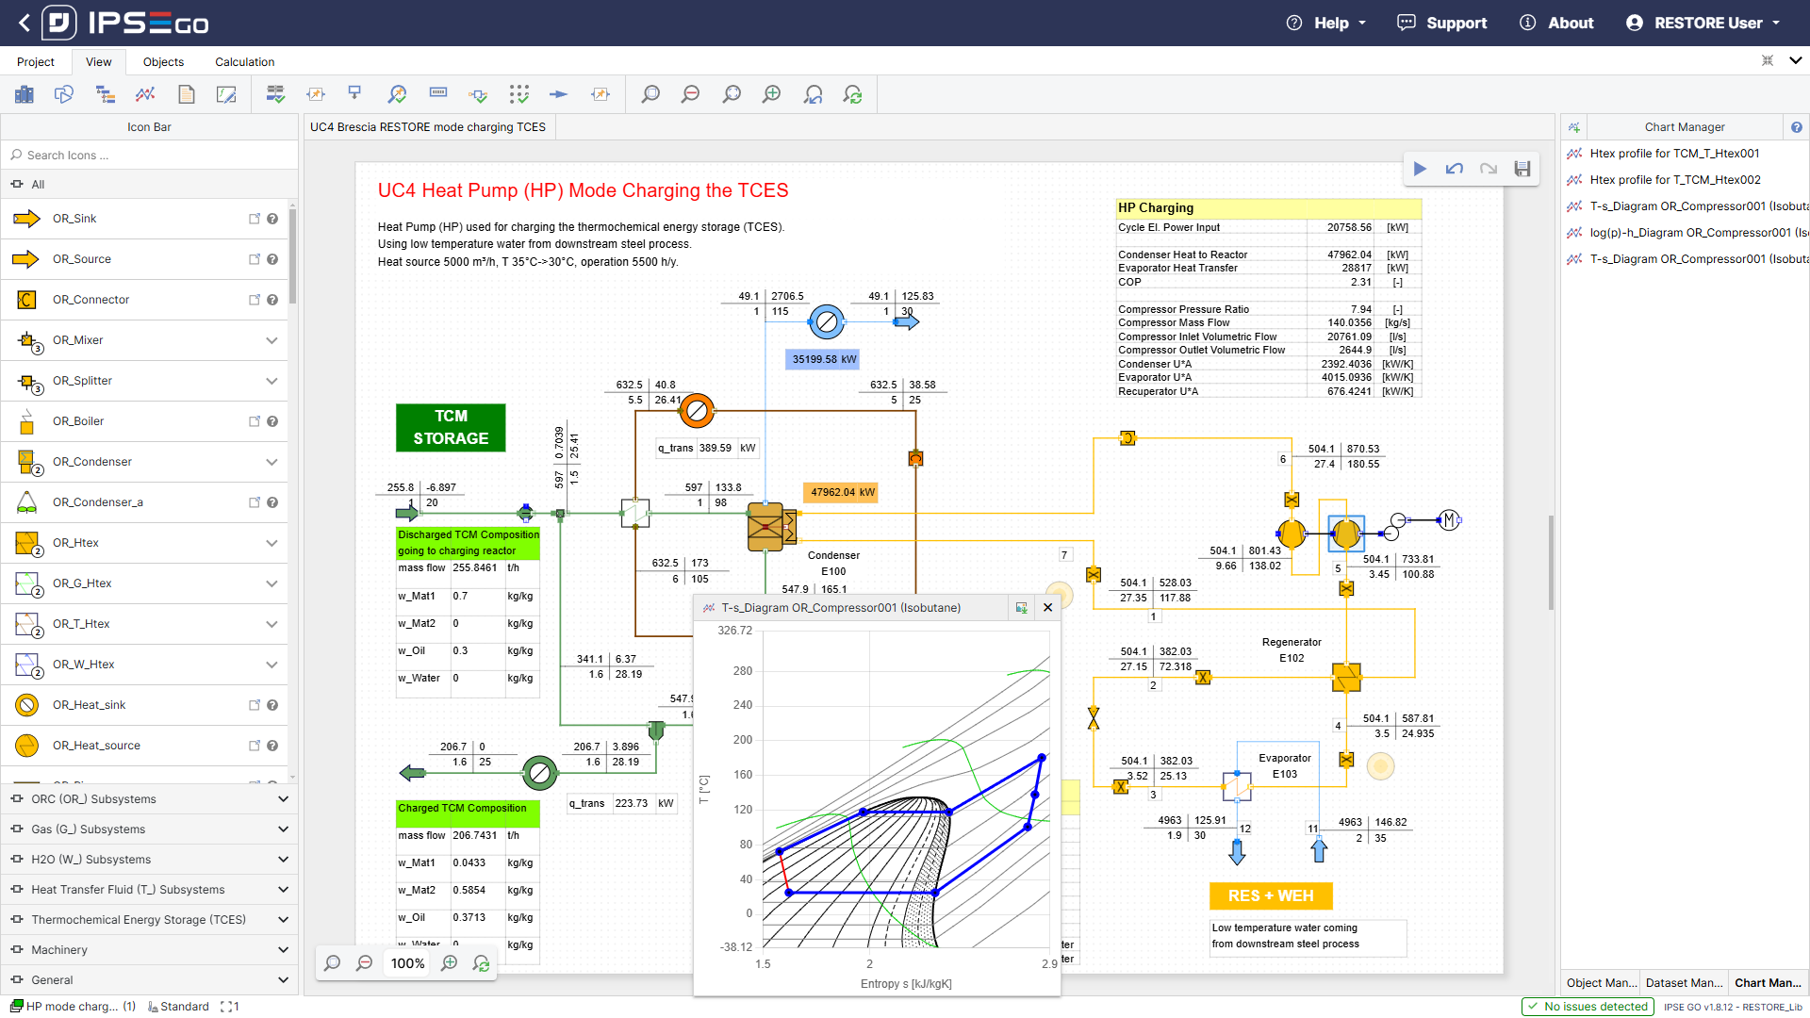Viewport: 1810px width, 1018px height.
Task: Select the orange heat source circle
Action: (697, 411)
